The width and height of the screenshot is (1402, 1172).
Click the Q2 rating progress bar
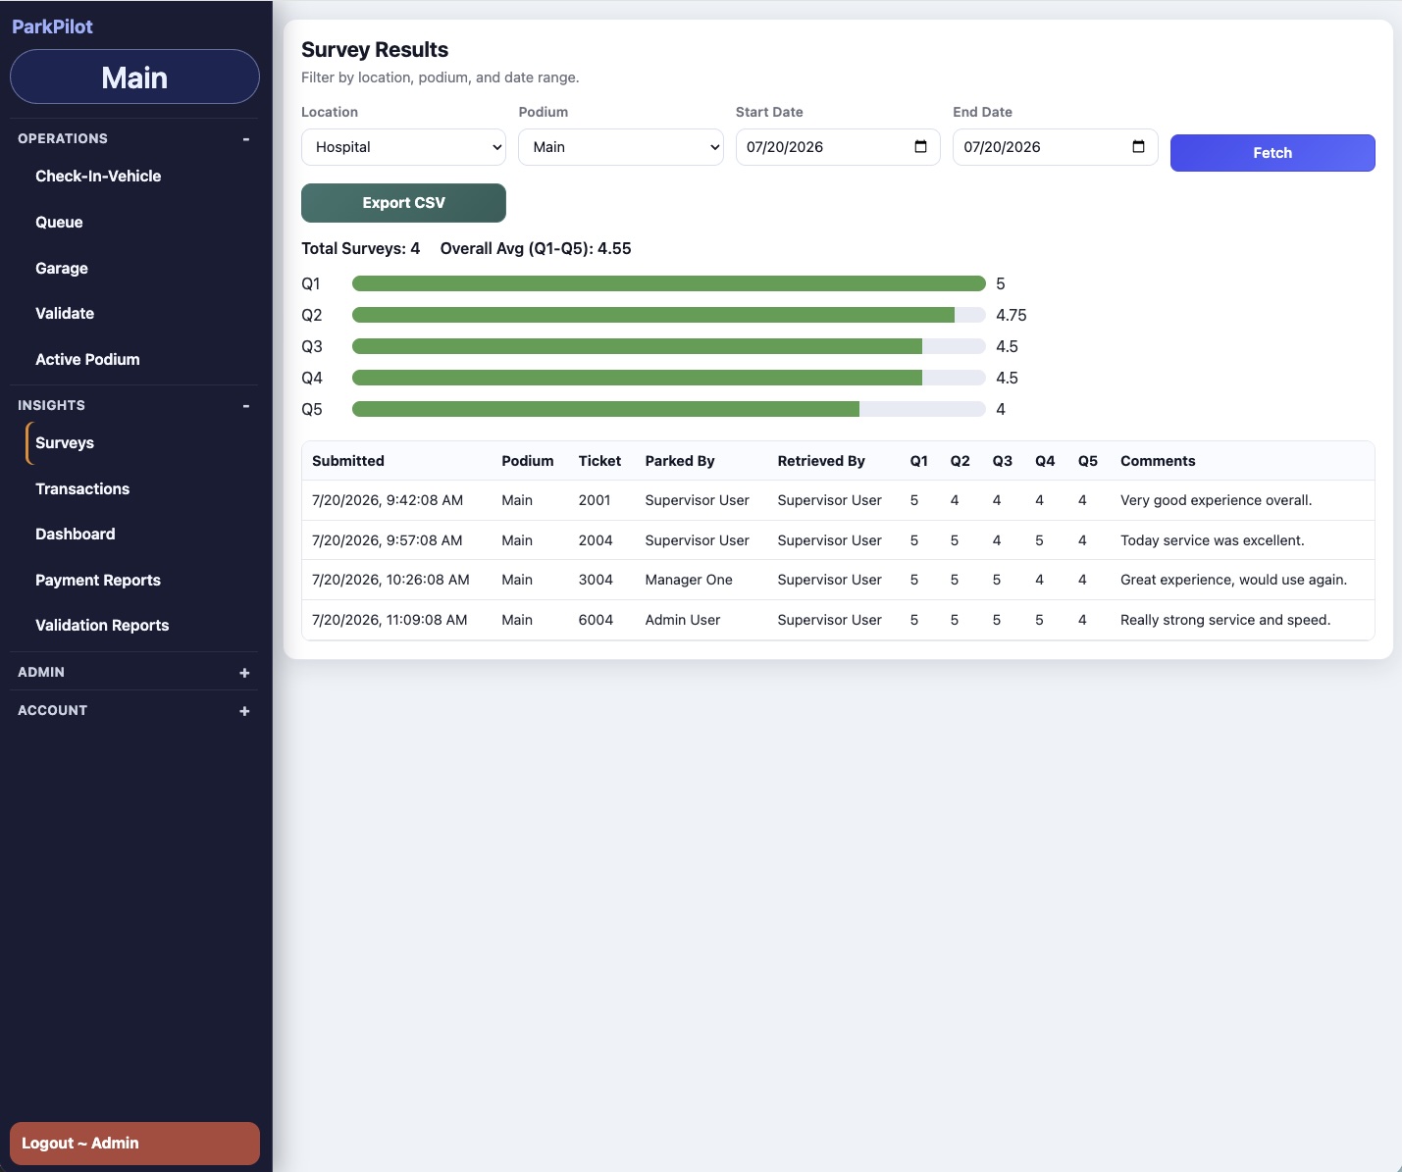pyautogui.click(x=669, y=315)
